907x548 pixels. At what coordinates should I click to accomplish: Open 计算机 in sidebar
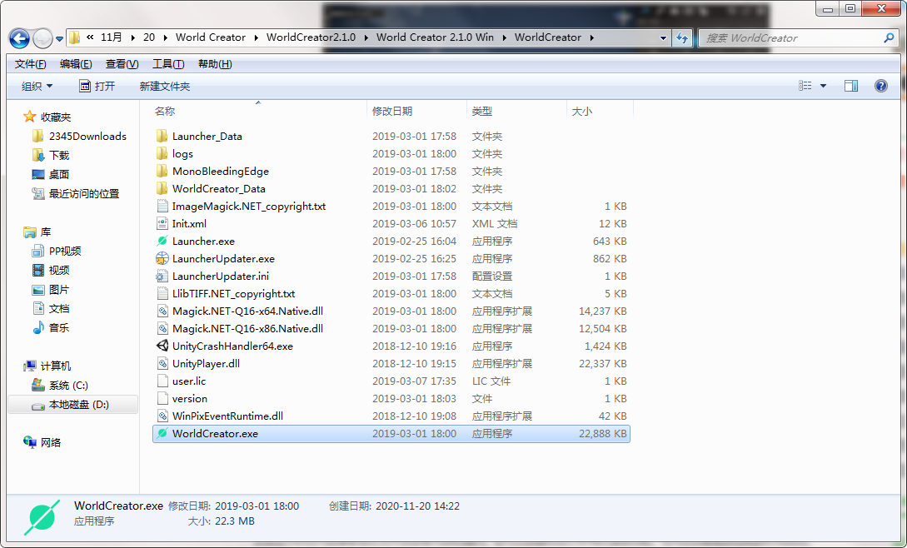(x=56, y=366)
